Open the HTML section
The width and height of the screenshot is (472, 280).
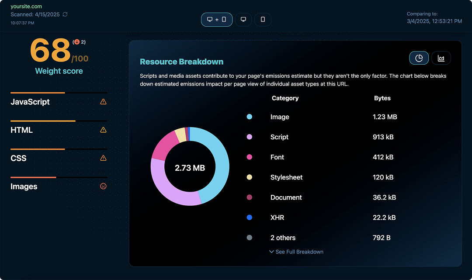22,130
